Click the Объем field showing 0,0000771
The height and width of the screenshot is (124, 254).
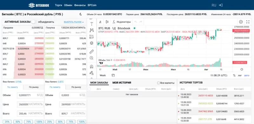point(30,95)
